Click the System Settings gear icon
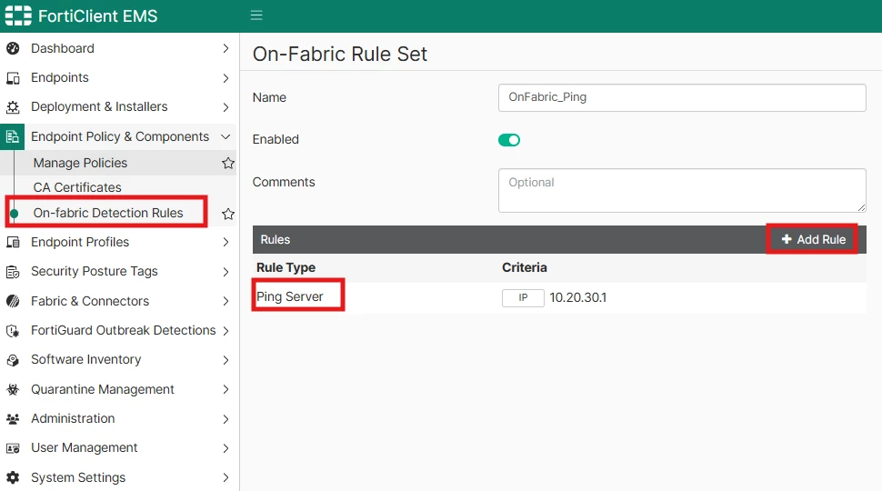 point(13,477)
